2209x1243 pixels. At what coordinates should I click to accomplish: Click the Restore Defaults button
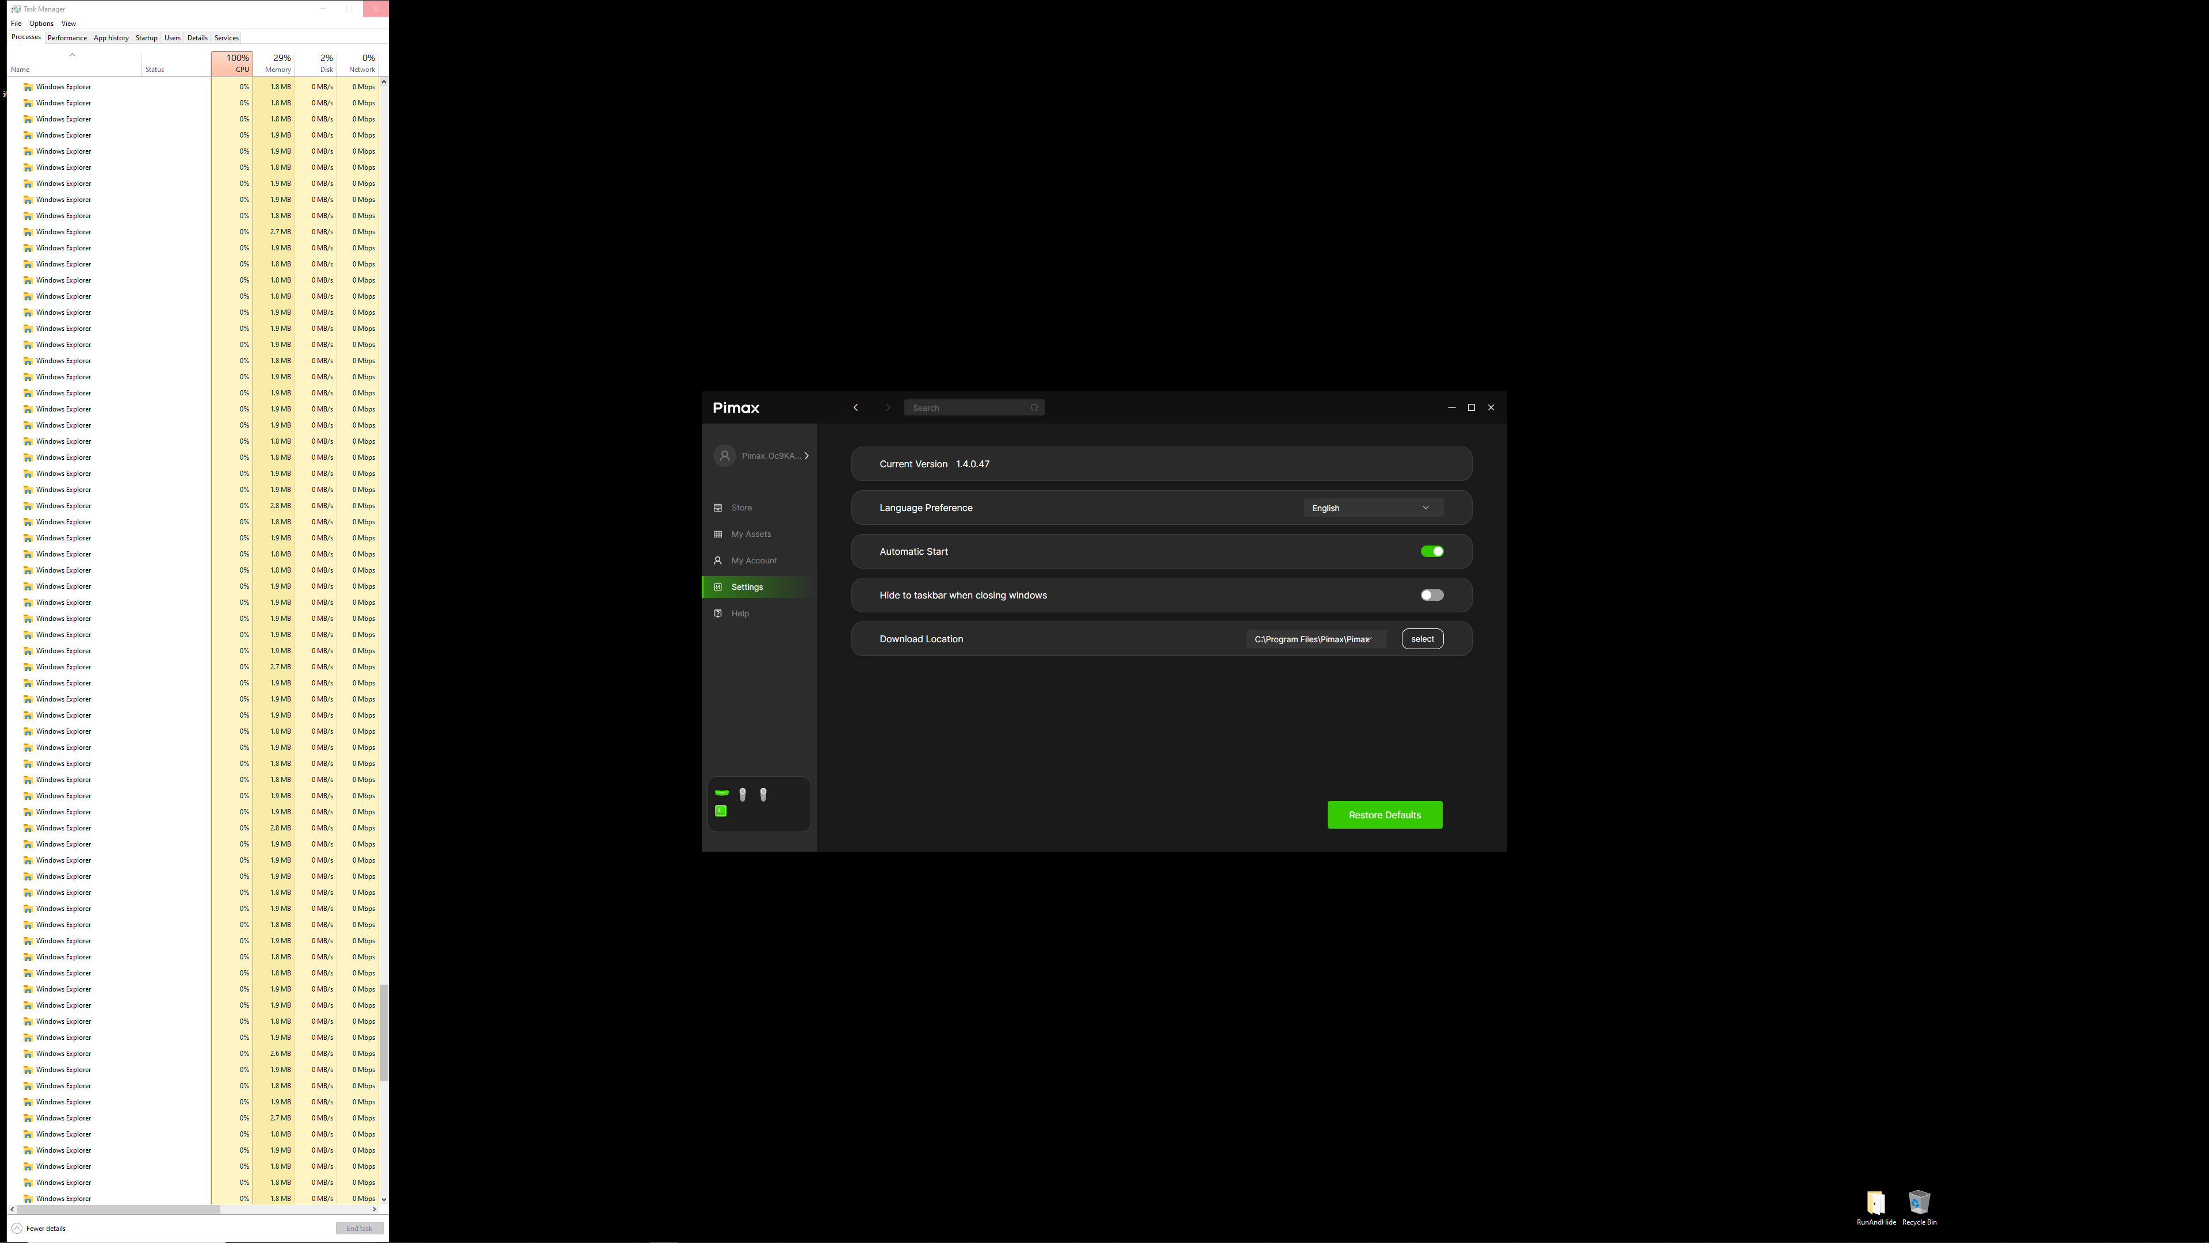tap(1384, 815)
